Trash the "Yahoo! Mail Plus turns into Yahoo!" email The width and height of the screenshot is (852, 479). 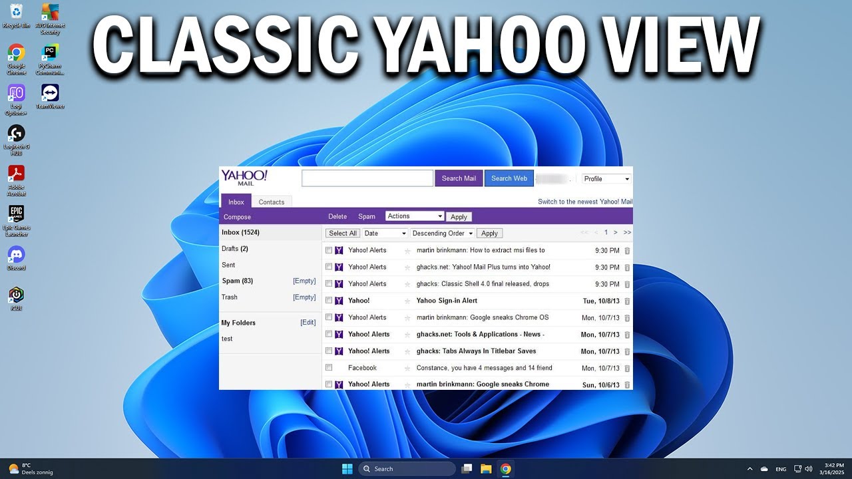[x=627, y=267]
